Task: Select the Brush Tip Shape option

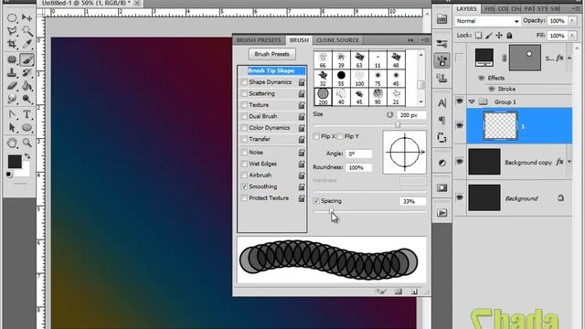Action: point(271,70)
